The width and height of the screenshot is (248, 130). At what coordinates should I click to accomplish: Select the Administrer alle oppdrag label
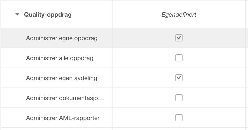[x=60, y=58]
